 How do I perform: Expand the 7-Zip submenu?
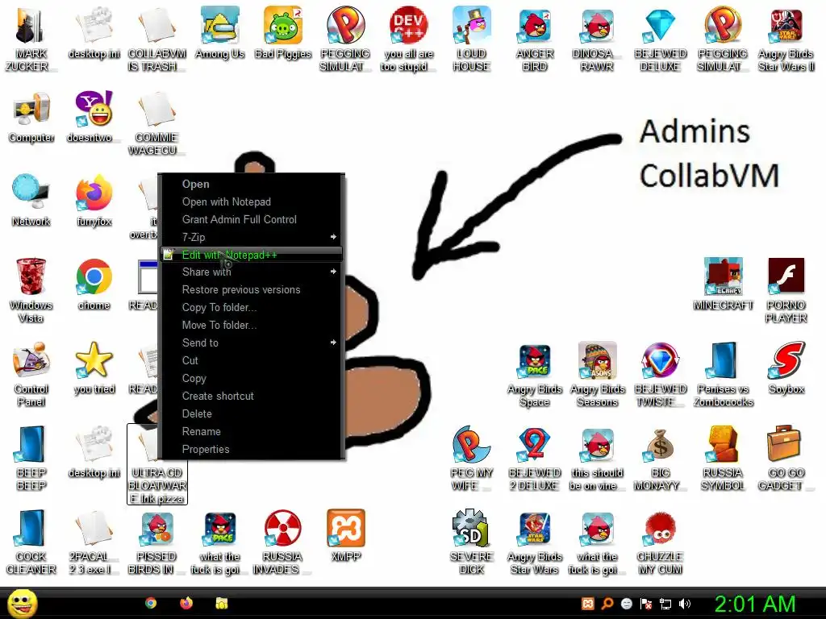click(252, 237)
